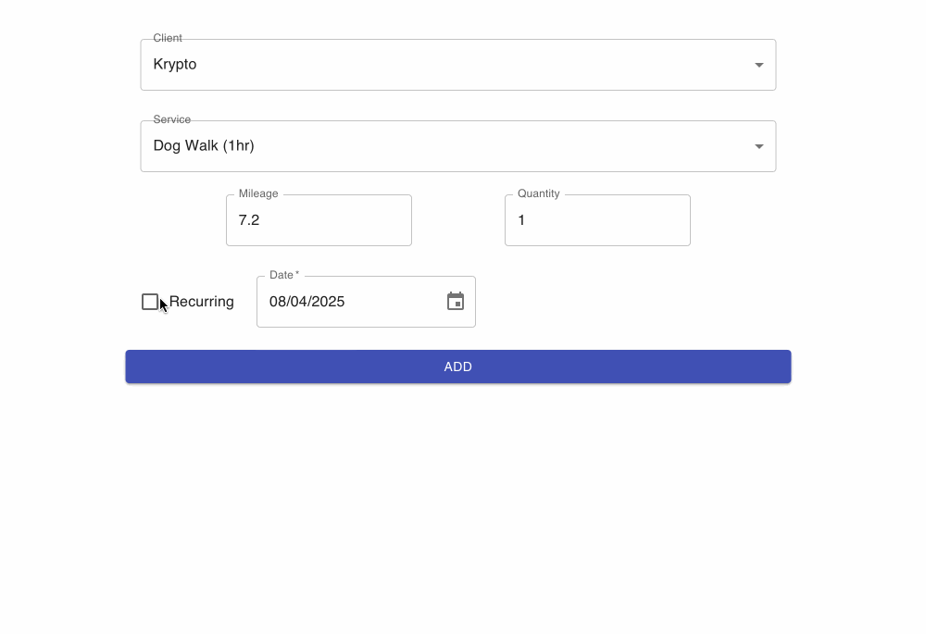Click the Recurring label text
Screen dimensions: 926x634
click(201, 302)
